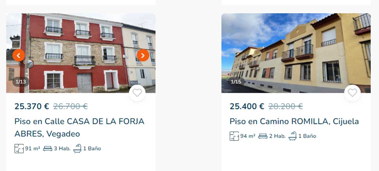The image size is (379, 171).
Task: Select the 25.400 € price
Action: (x=247, y=107)
